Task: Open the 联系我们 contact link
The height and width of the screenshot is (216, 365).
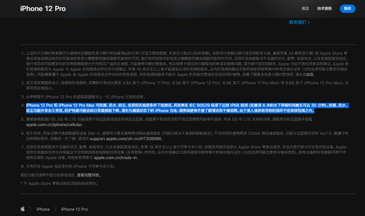Action: click(299, 22)
